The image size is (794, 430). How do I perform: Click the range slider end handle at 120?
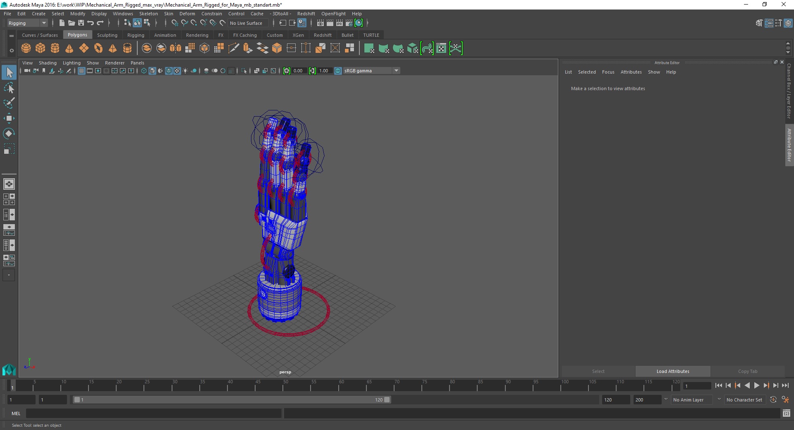(387, 400)
